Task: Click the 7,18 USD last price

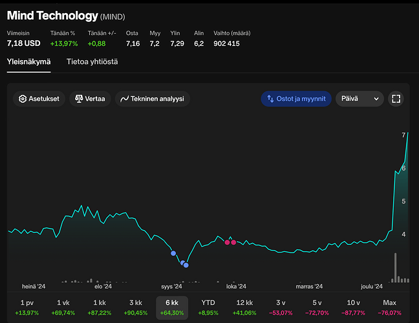Action: 24,43
